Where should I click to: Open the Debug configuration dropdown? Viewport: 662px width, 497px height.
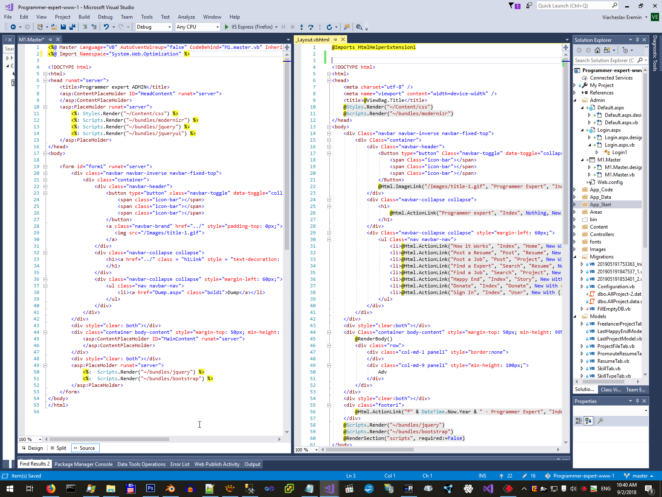(170, 27)
